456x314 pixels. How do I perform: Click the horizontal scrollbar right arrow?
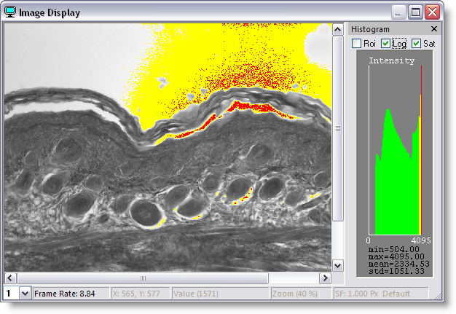point(325,278)
